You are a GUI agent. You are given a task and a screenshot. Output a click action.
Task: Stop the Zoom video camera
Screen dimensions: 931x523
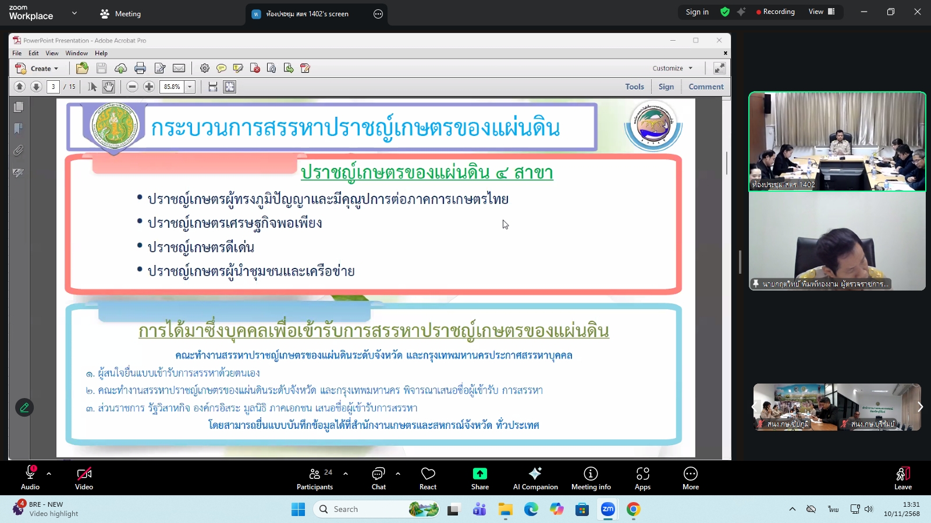[x=84, y=478]
